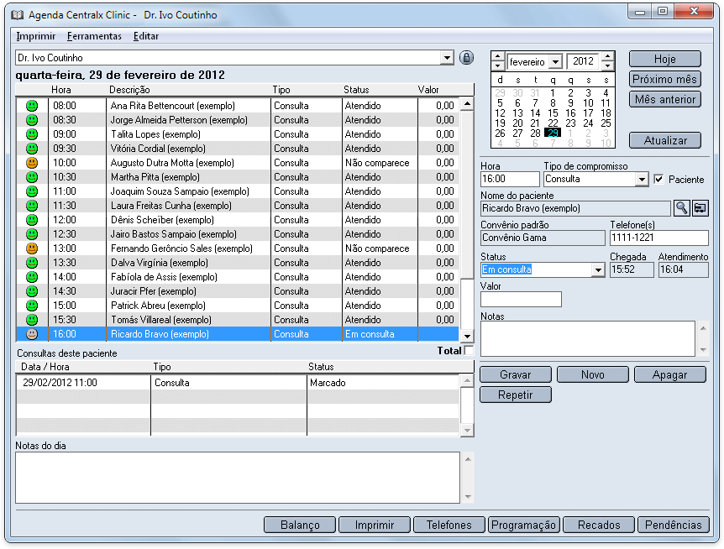Click the smiley icon on Jorge Almeida Petterson's row
The width and height of the screenshot is (724, 549).
pos(31,120)
